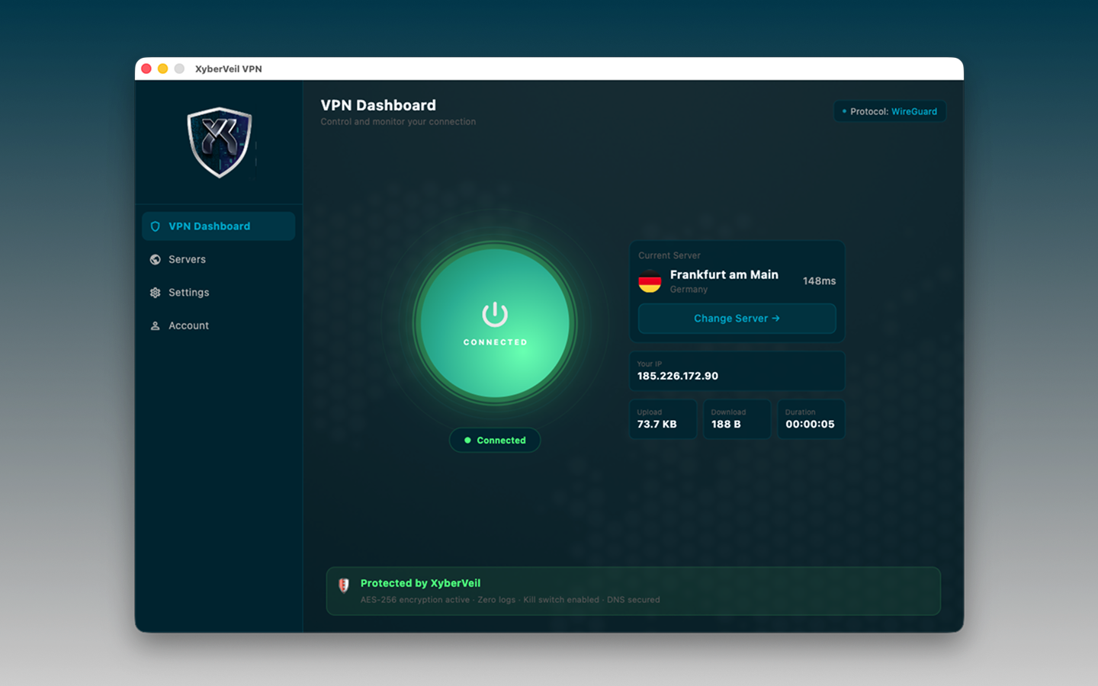
Task: Click the shield icon in Protected banner
Action: [x=344, y=585]
